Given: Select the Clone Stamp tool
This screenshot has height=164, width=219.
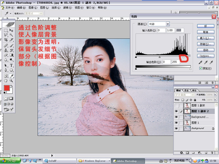Looking at the screenshot, I should point(6,50).
